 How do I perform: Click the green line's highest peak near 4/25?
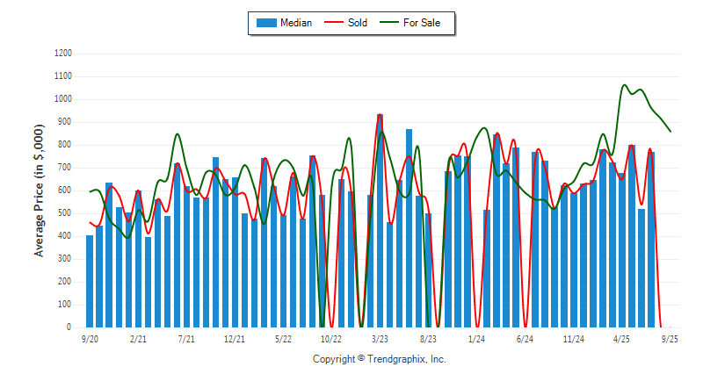(624, 86)
